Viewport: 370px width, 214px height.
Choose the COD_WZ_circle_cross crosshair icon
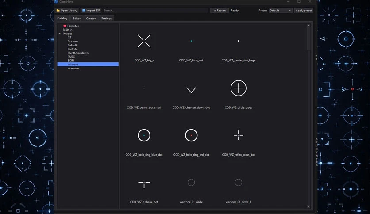(x=238, y=88)
